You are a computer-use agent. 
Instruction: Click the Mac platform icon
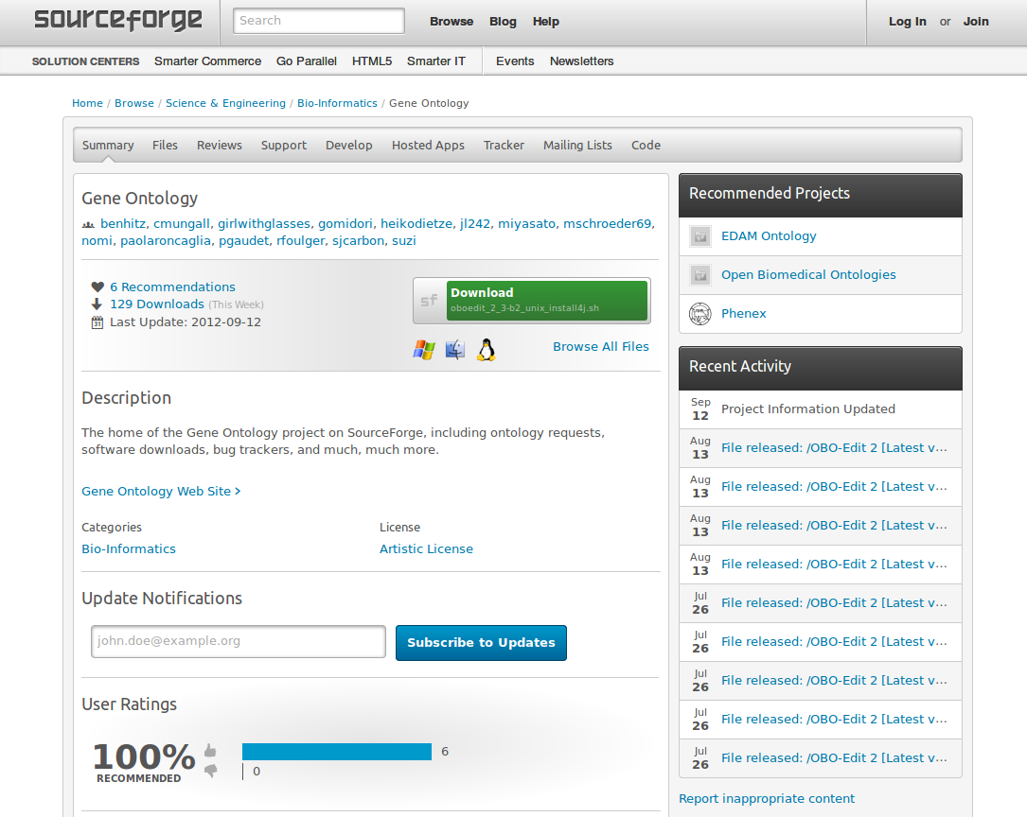455,349
